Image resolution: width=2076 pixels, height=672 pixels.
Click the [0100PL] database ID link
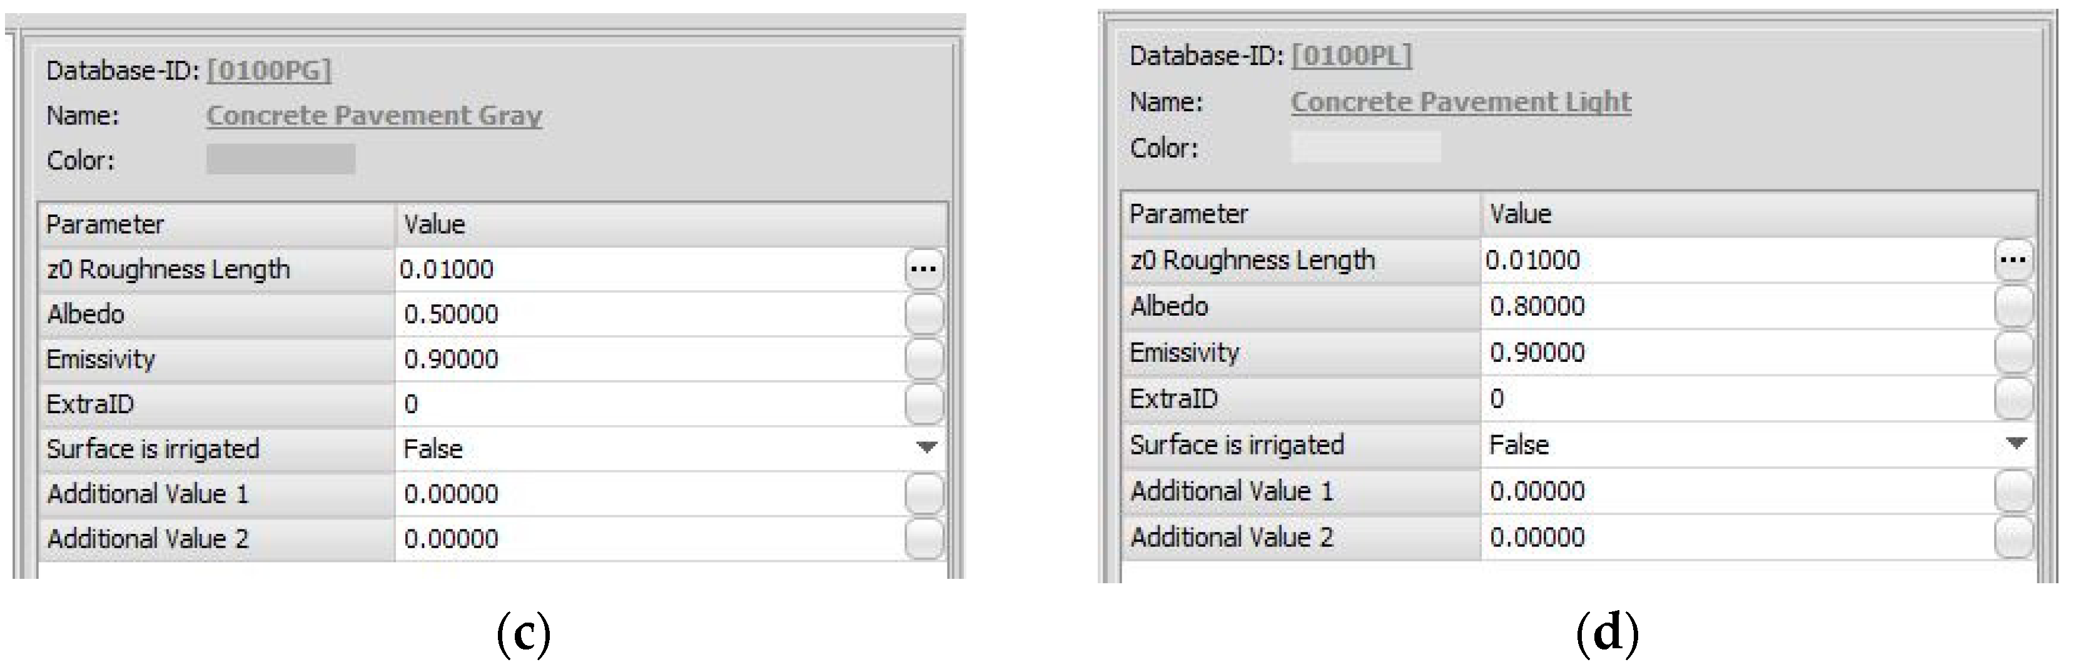tap(1352, 56)
